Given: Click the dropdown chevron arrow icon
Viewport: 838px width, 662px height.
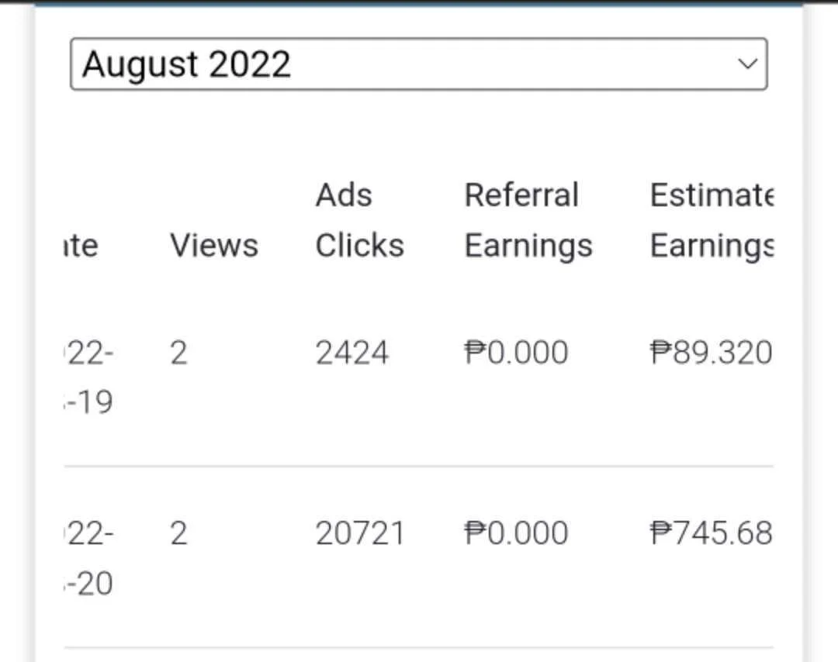Looking at the screenshot, I should coord(747,64).
